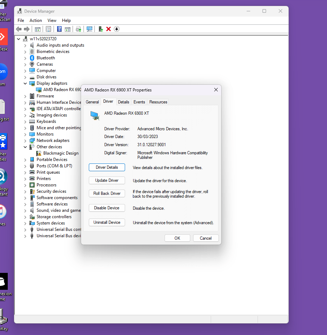Click the black down-arrow disable device icon

click(x=117, y=29)
